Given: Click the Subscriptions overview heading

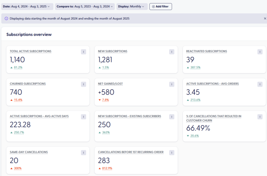Looking at the screenshot, I should coord(29,34).
